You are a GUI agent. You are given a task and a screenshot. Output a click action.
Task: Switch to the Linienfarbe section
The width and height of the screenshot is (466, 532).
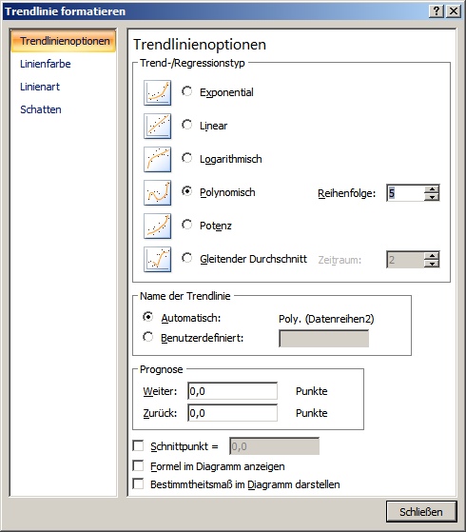point(46,64)
